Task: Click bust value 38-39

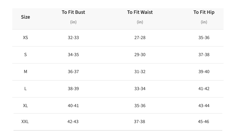Action: (73, 89)
